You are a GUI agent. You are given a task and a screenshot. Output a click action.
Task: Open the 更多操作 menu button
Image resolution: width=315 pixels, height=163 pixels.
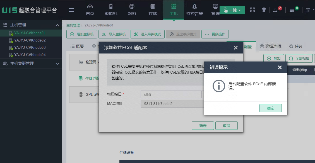(215, 34)
